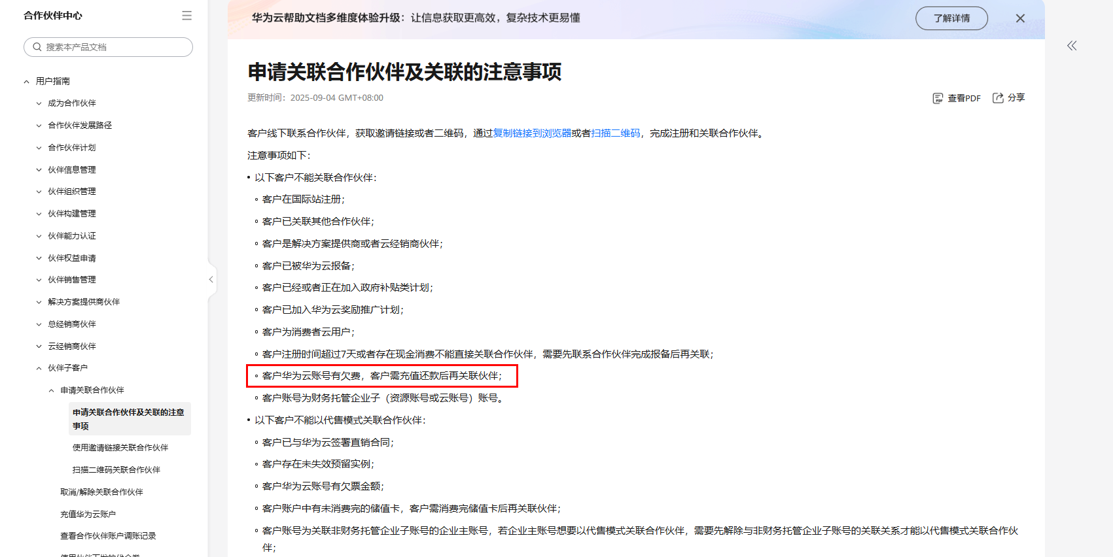Open 充值华为云账户 page

pos(88,515)
